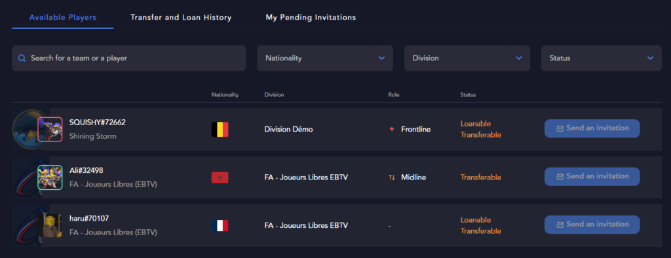Focus the team or player search field
Image resolution: width=671 pixels, height=258 pixels.
(129, 58)
